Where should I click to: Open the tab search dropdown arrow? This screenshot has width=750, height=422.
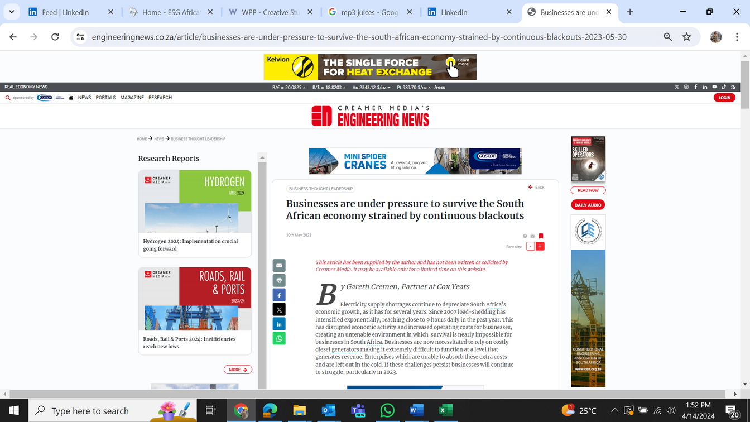(11, 12)
